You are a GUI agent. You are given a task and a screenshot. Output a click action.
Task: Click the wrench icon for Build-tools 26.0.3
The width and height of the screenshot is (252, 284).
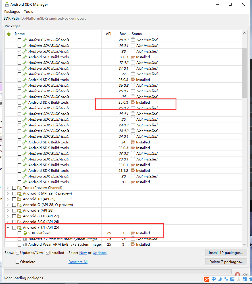(x=25, y=80)
